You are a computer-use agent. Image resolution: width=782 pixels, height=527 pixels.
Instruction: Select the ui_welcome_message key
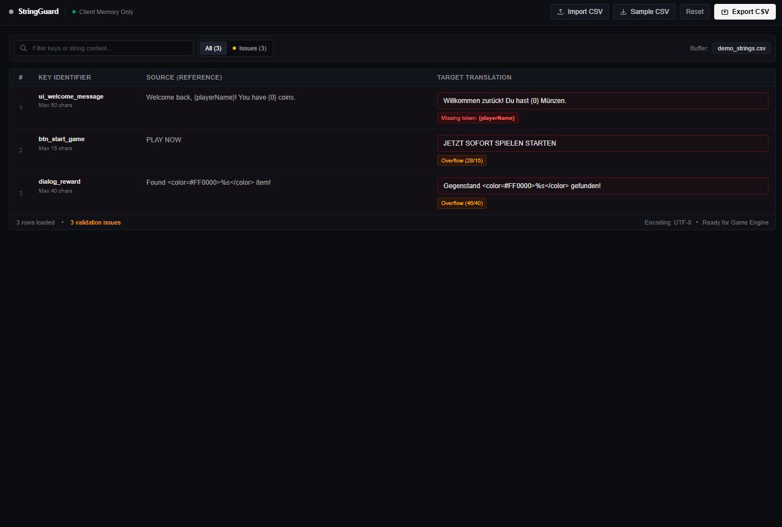(71, 96)
